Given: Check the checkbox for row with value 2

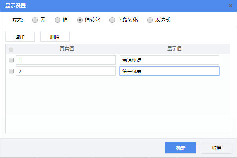Looking at the screenshot, I should pos(11,71).
